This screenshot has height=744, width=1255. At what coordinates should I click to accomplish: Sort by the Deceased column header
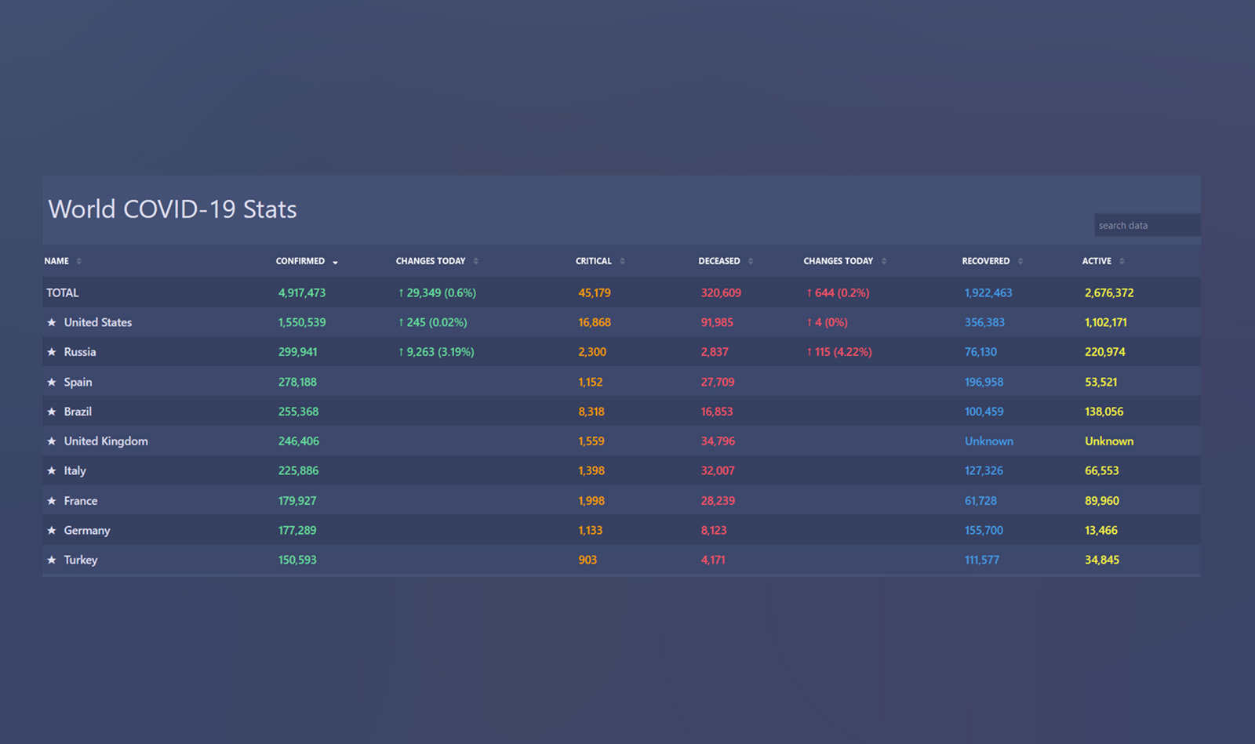click(719, 261)
